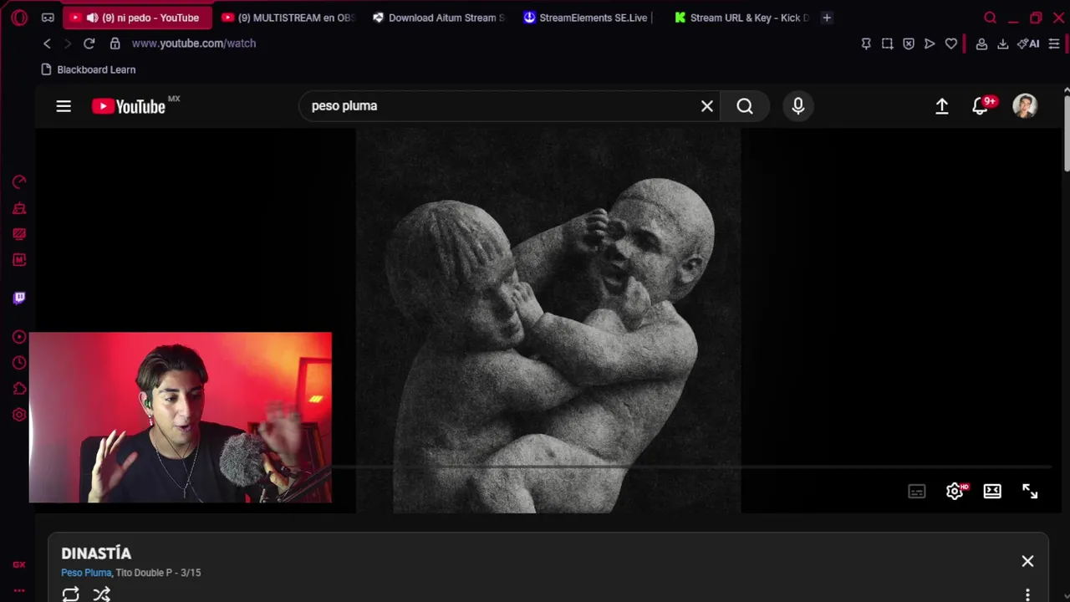The image size is (1070, 602).
Task: Click the DINASTÍA playlist title
Action: pyautogui.click(x=96, y=554)
